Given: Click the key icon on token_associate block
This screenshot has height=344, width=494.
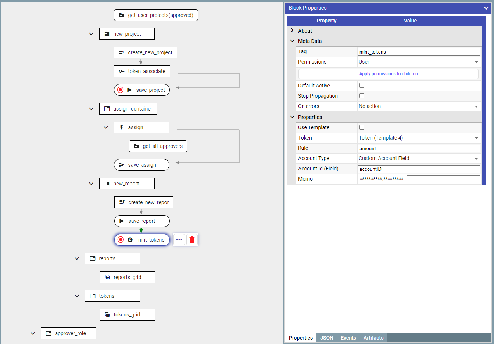Looking at the screenshot, I should click(122, 71).
